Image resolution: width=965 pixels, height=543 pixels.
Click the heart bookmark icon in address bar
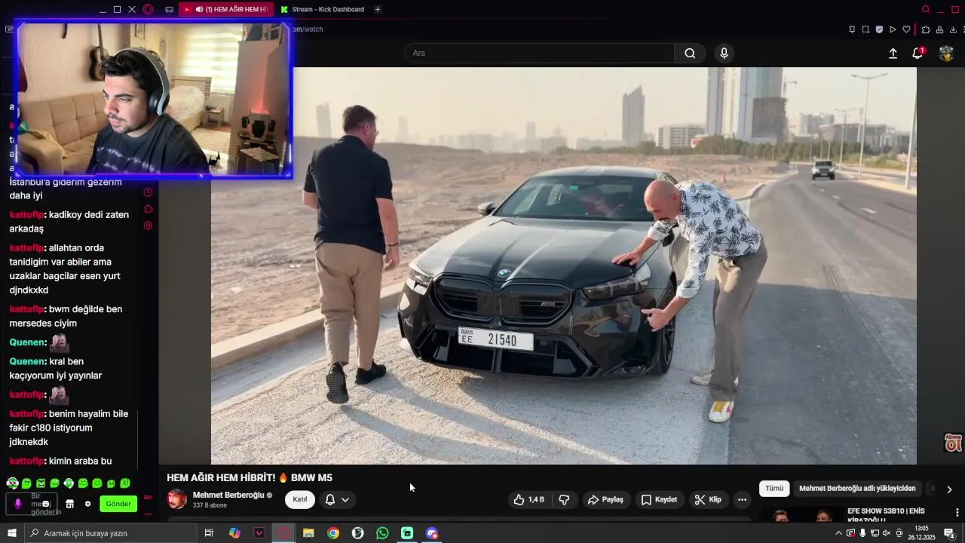tap(906, 29)
